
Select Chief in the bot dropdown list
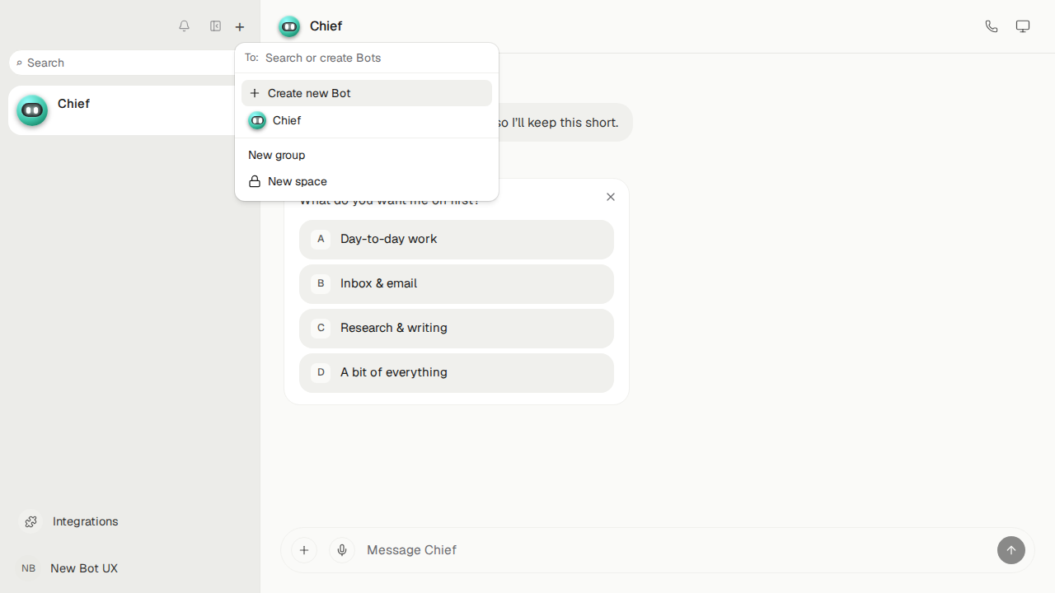pyautogui.click(x=367, y=120)
